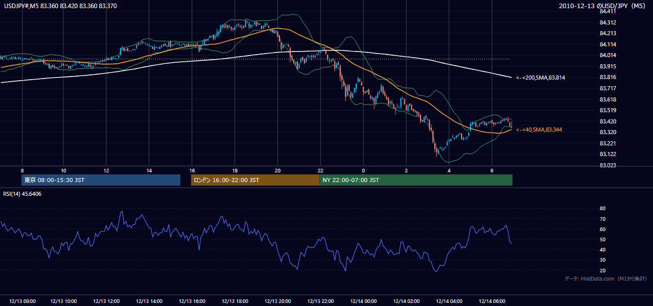Click hour tick 4 under the price chart
This screenshot has height=306, width=653.
click(x=449, y=170)
